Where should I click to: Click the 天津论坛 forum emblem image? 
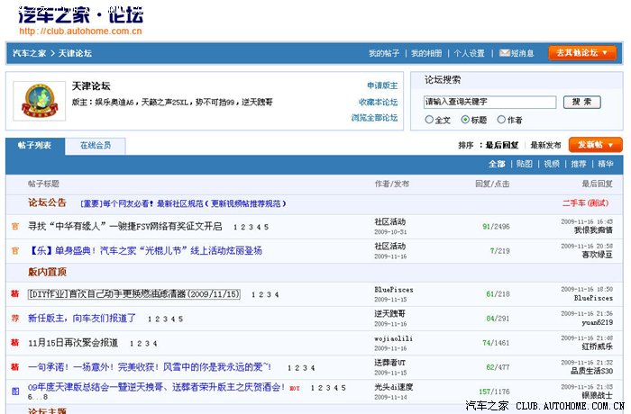point(40,101)
